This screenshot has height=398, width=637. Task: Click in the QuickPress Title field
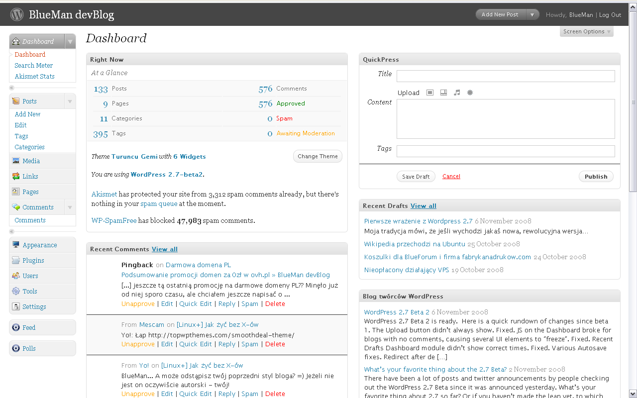tap(506, 76)
